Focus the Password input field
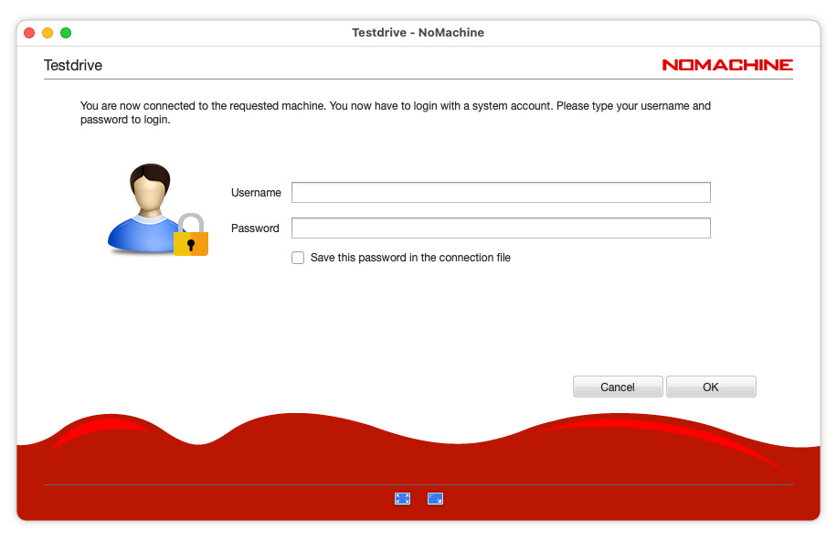This screenshot has width=837, height=541. (501, 228)
